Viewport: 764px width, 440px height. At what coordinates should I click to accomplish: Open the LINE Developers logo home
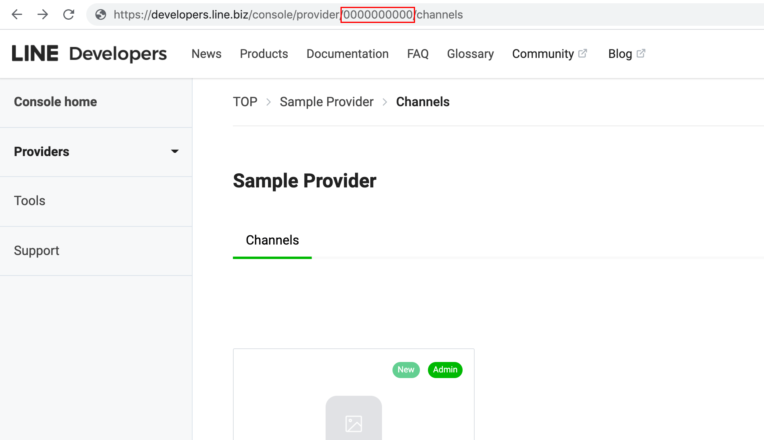point(89,54)
